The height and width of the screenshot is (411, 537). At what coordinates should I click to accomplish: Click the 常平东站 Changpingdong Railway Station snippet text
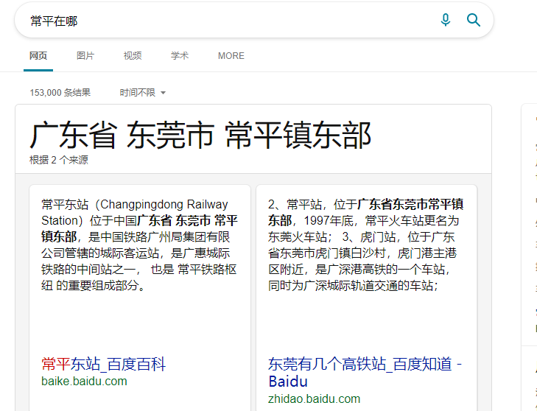point(139,245)
